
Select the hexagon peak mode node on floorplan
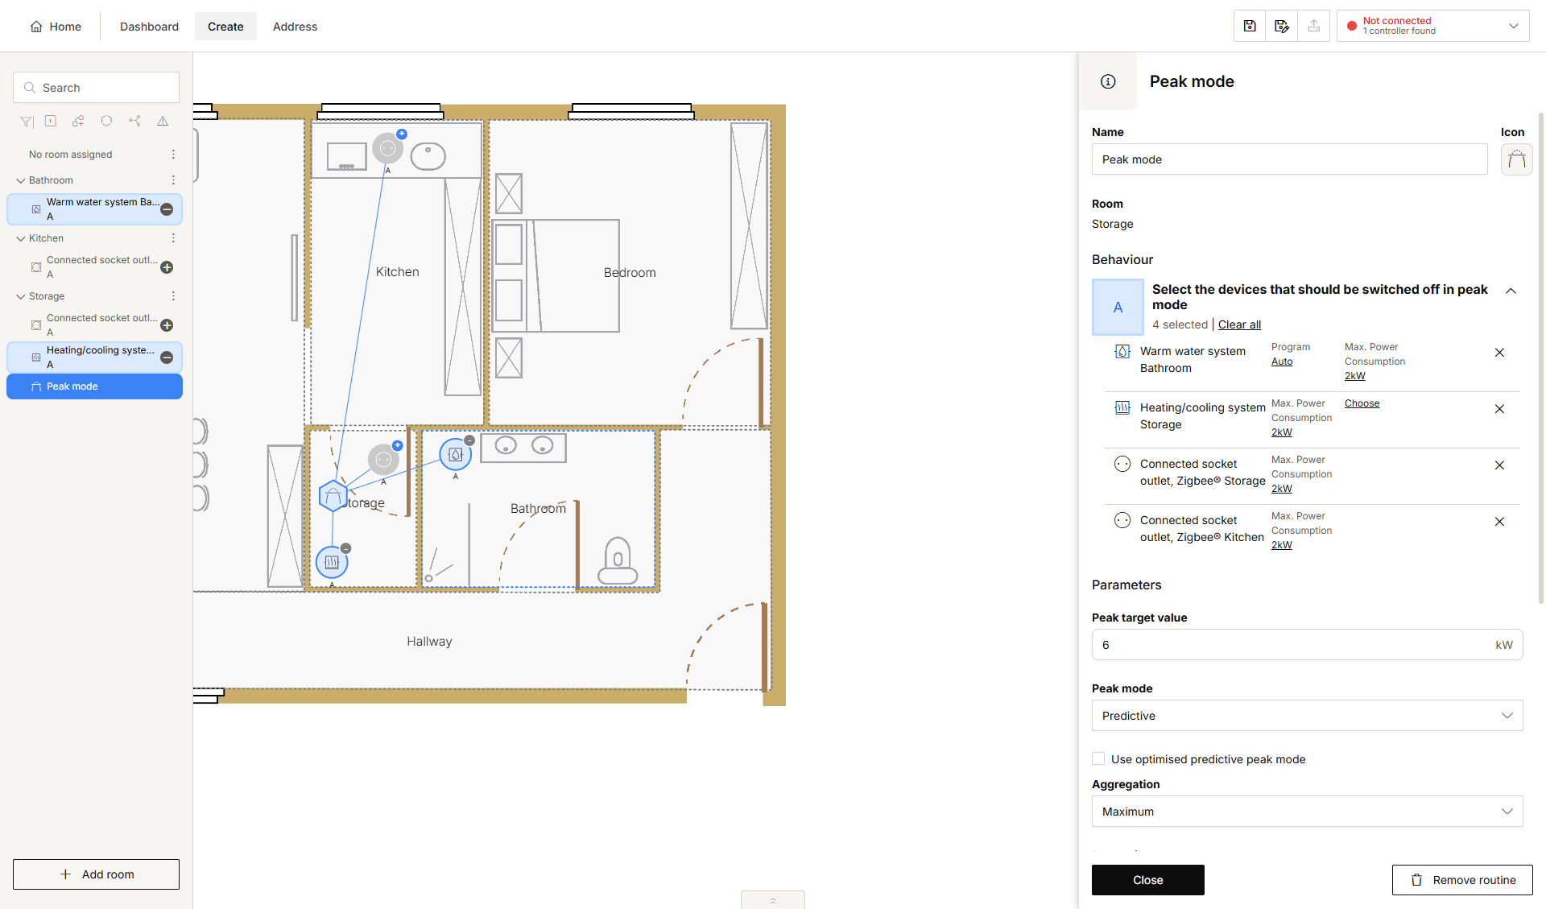333,496
